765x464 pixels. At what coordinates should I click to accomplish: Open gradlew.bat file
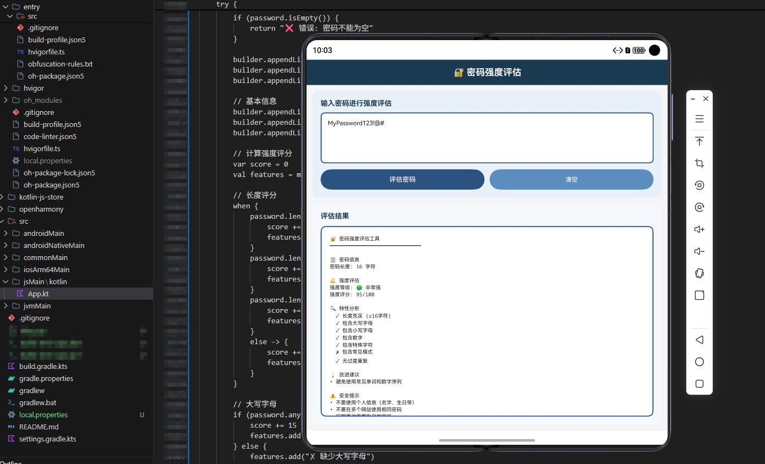coord(38,402)
